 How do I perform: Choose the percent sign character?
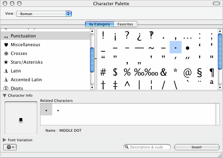pyautogui.click(x=127, y=72)
